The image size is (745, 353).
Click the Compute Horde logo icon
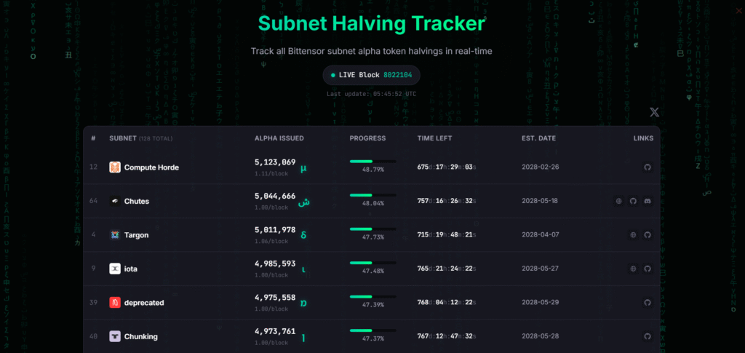click(115, 167)
